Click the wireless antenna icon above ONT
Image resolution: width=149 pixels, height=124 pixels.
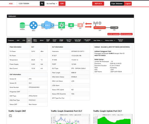tap(95, 23)
